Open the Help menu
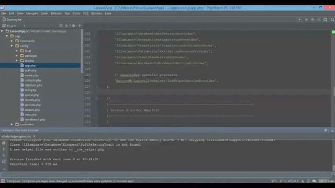Viewport: 335px width, 188px height. tap(108, 14)
